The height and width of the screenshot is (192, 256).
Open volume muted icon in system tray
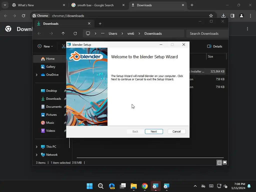click(225, 186)
